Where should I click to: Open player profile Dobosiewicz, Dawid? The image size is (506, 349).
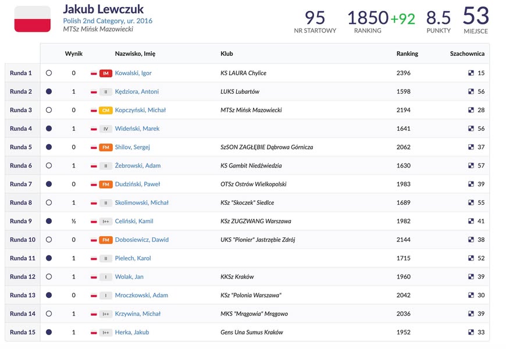point(142,240)
